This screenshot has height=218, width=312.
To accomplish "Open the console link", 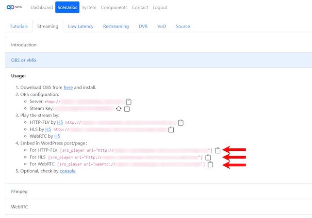I will (x=67, y=171).
